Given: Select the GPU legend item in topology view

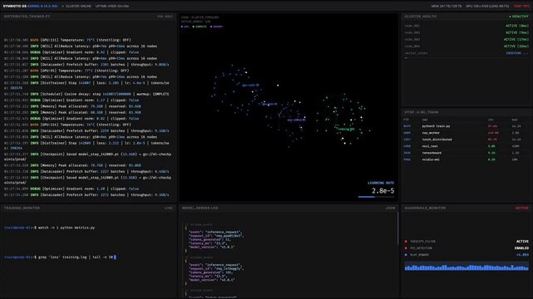Looking at the screenshot, I should 185,27.
